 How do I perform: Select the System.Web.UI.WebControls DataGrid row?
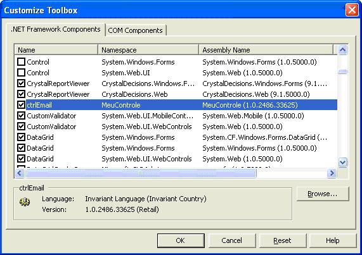[176, 159]
